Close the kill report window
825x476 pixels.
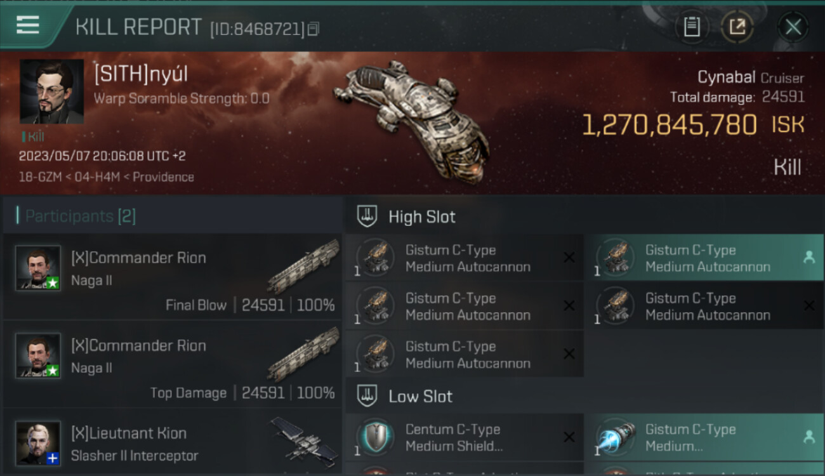pos(793,27)
